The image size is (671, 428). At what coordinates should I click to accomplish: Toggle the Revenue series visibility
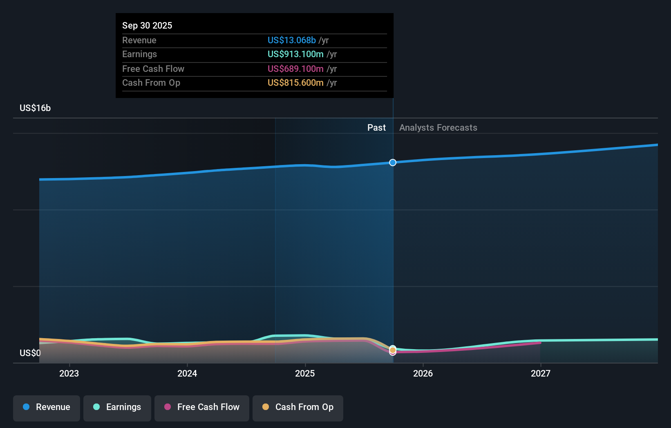pos(46,408)
